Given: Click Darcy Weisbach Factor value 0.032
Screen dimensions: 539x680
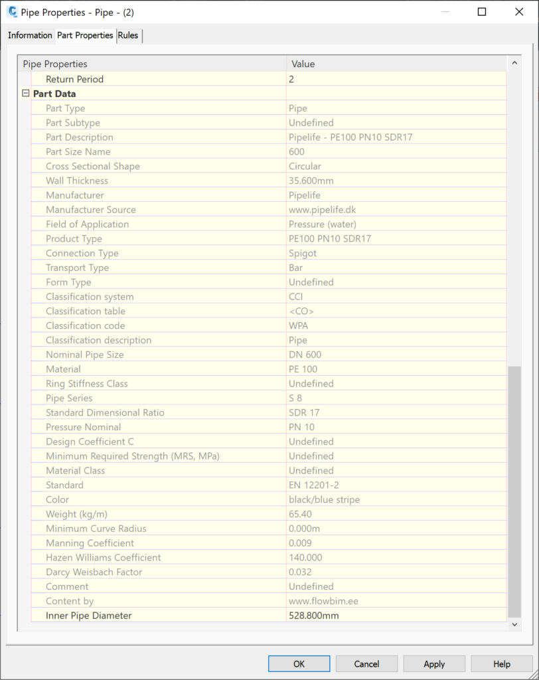Looking at the screenshot, I should pyautogui.click(x=300, y=572).
